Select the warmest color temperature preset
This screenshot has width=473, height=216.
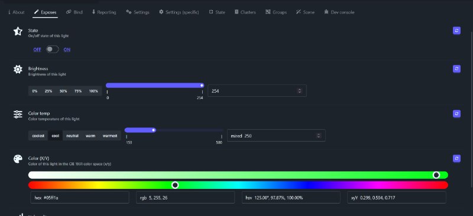click(110, 136)
